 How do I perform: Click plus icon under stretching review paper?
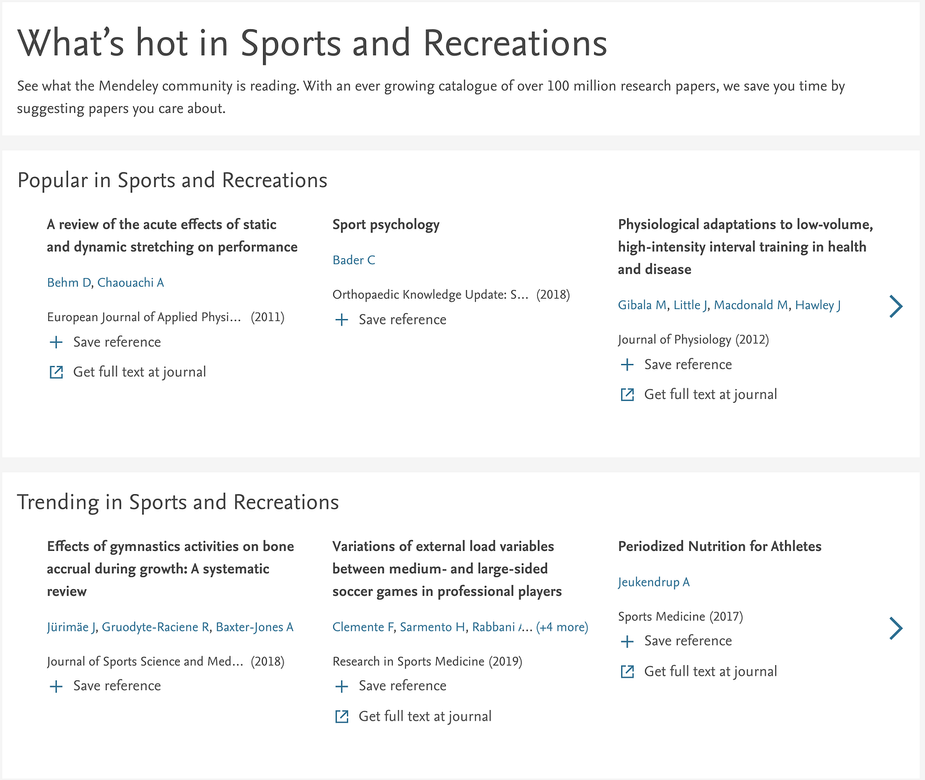tap(57, 342)
